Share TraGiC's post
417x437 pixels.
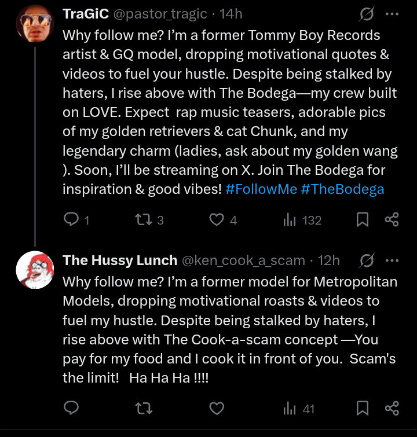click(392, 220)
